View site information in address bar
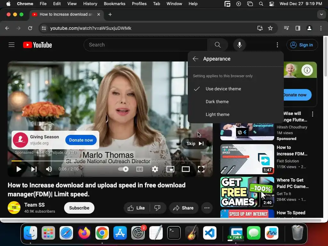The height and width of the screenshot is (246, 328). [44, 28]
